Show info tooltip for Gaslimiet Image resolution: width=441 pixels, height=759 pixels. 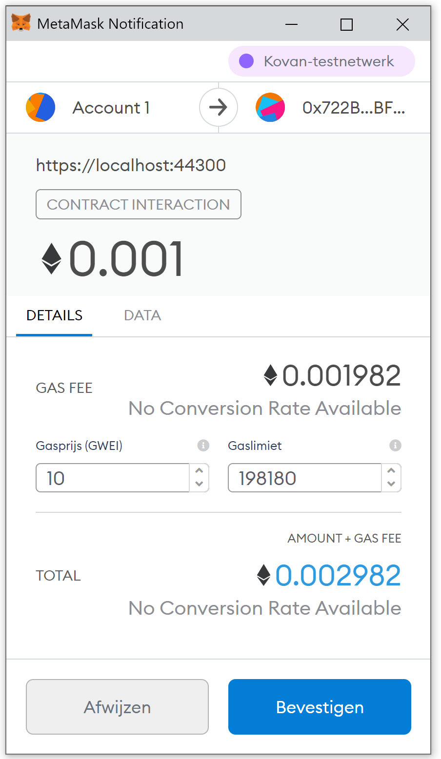[395, 445]
